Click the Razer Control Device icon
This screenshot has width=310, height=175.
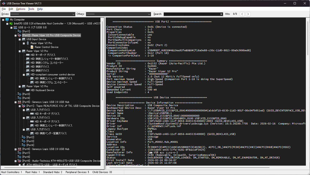(32, 47)
